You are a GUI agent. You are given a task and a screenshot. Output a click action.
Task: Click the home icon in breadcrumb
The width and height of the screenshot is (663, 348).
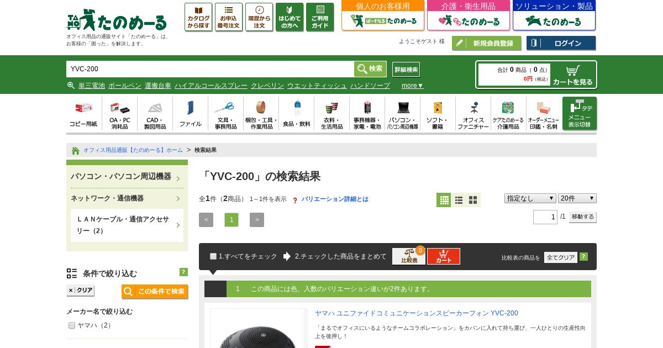[x=76, y=150]
